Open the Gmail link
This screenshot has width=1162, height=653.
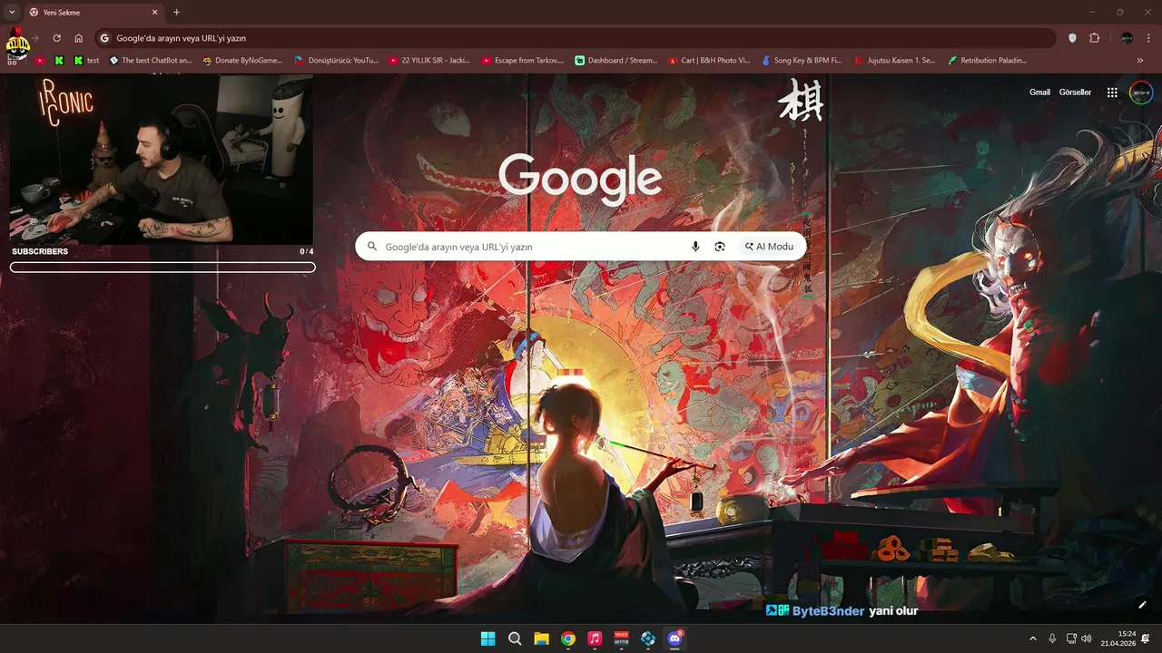tap(1039, 93)
